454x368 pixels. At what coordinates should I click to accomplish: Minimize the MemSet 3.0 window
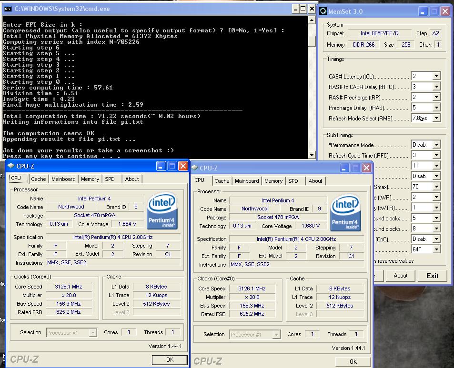tap(423, 11)
